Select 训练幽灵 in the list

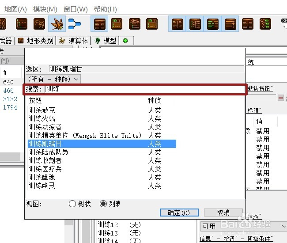point(102,186)
